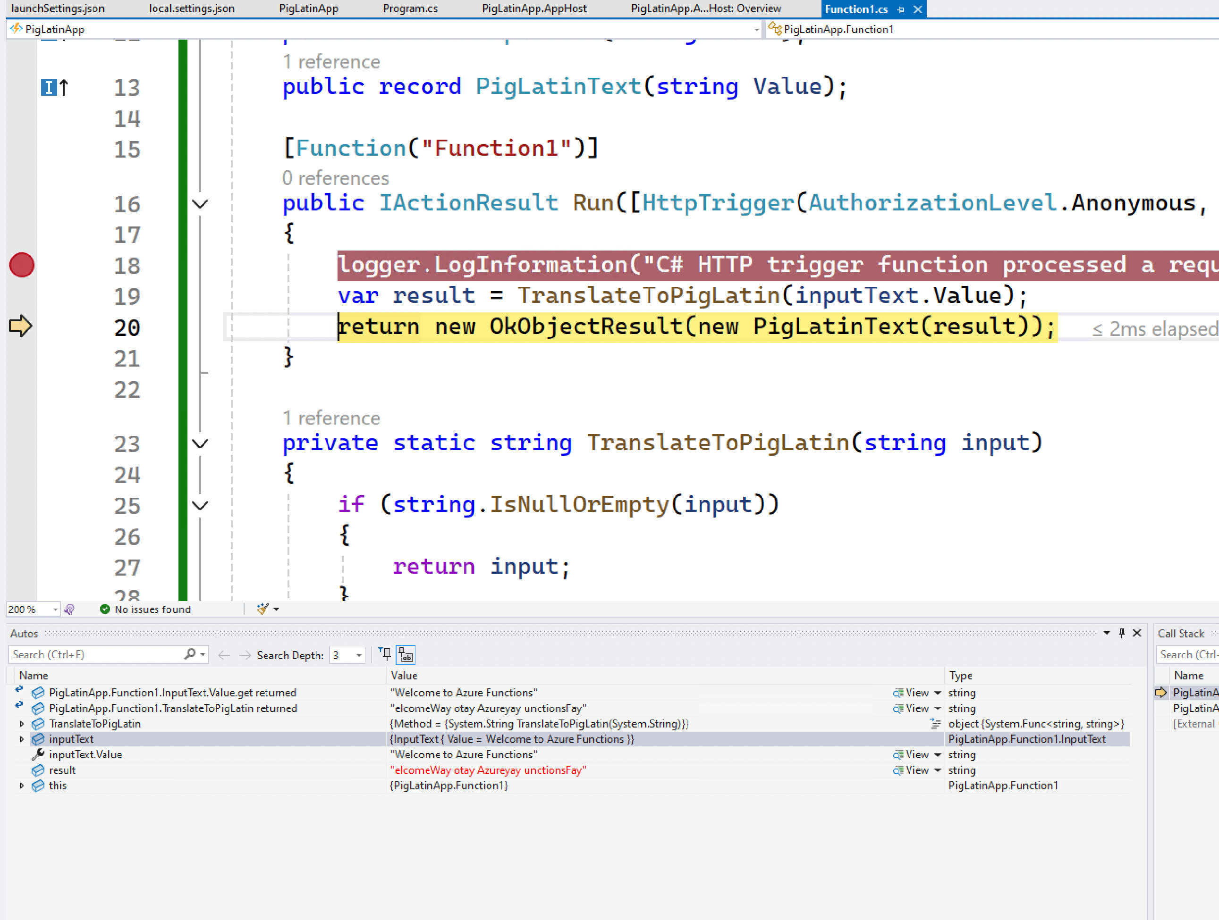Pin the Function1.cs document tab
1219x920 pixels.
(901, 9)
